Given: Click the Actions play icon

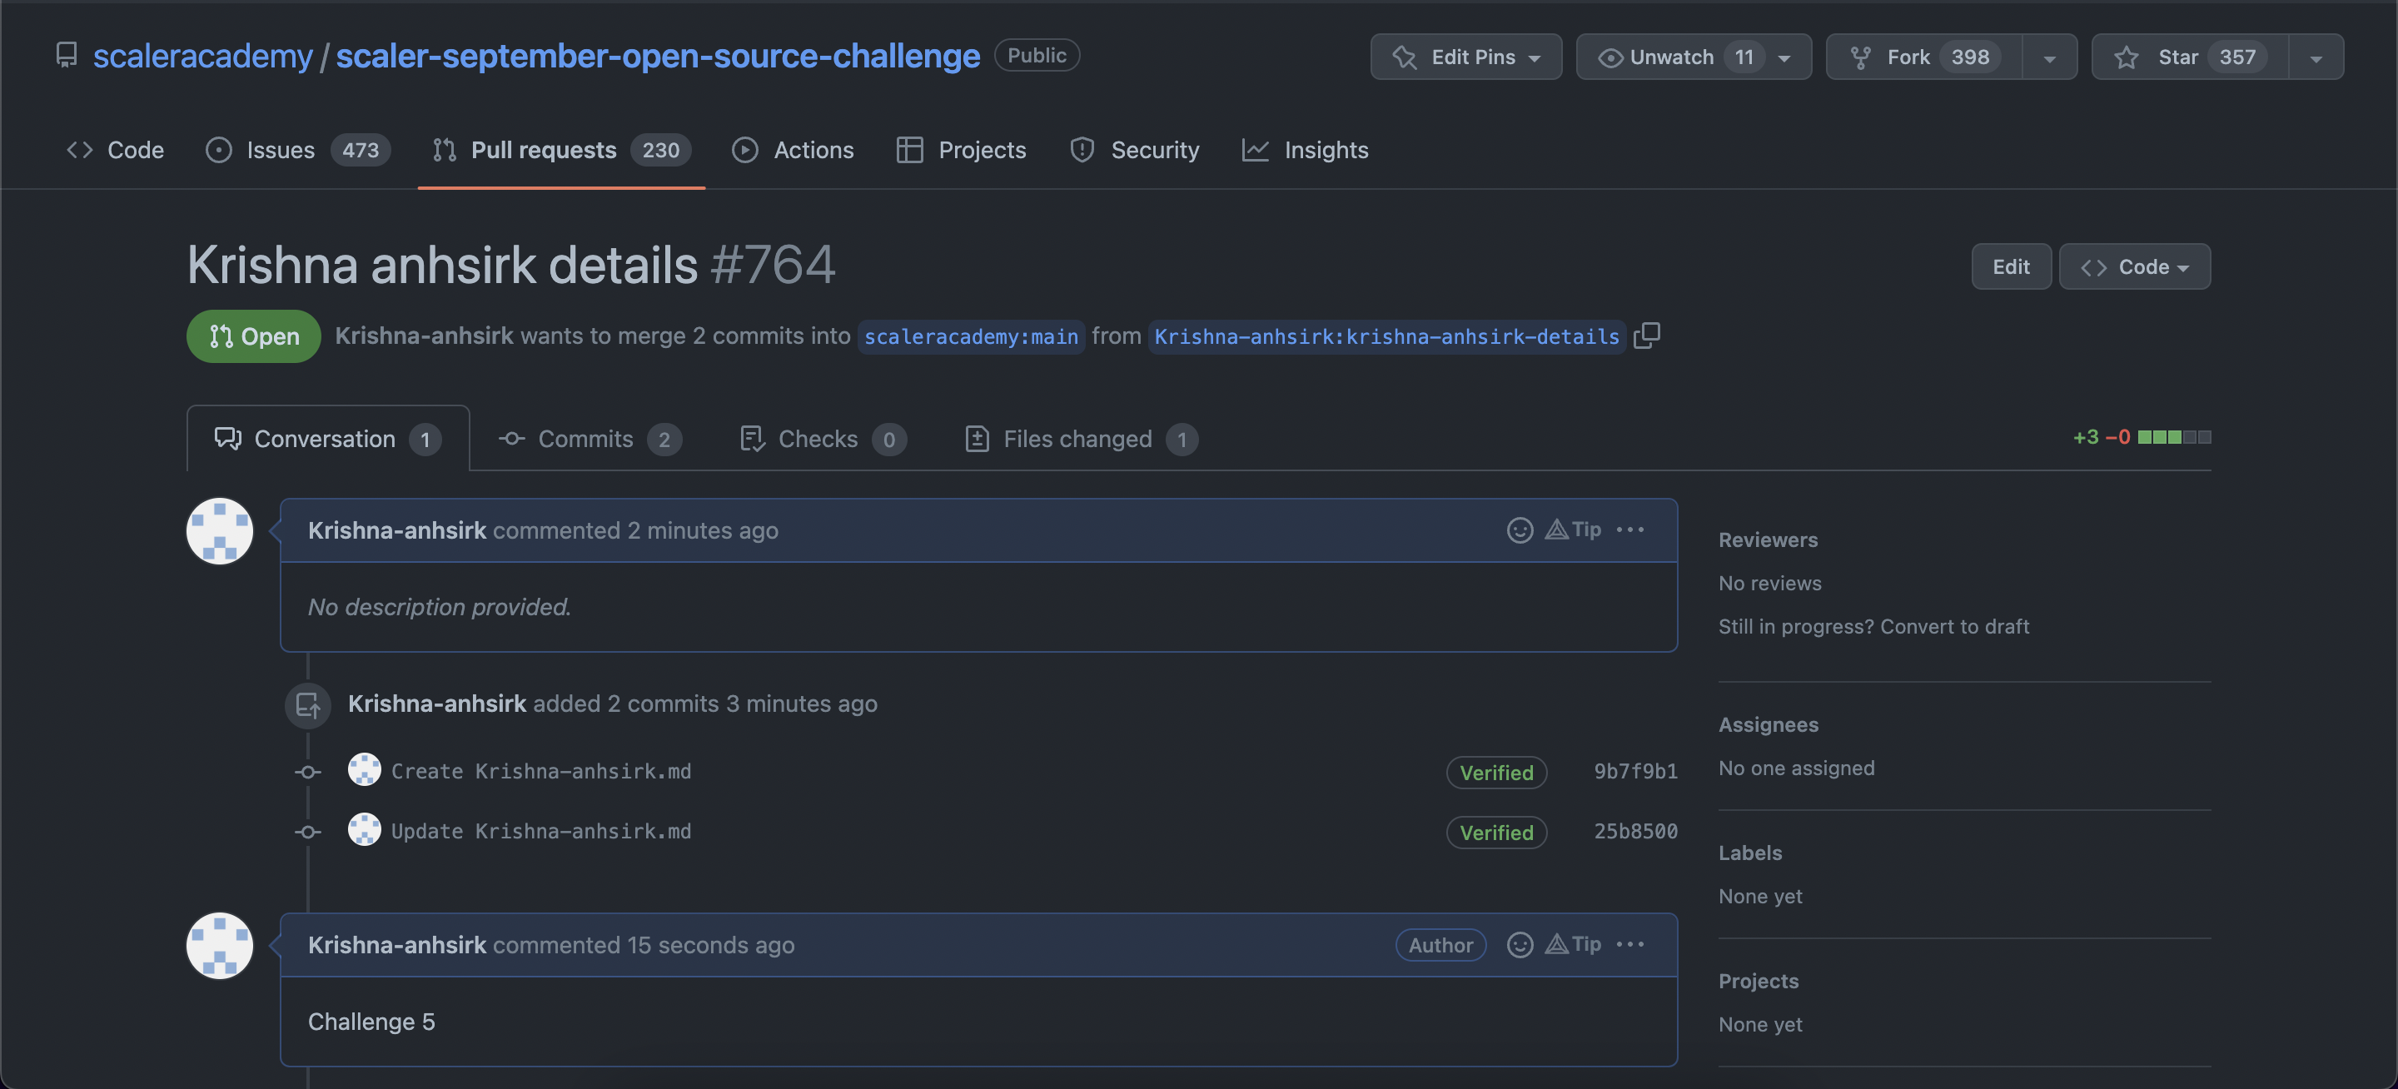Looking at the screenshot, I should (x=744, y=150).
